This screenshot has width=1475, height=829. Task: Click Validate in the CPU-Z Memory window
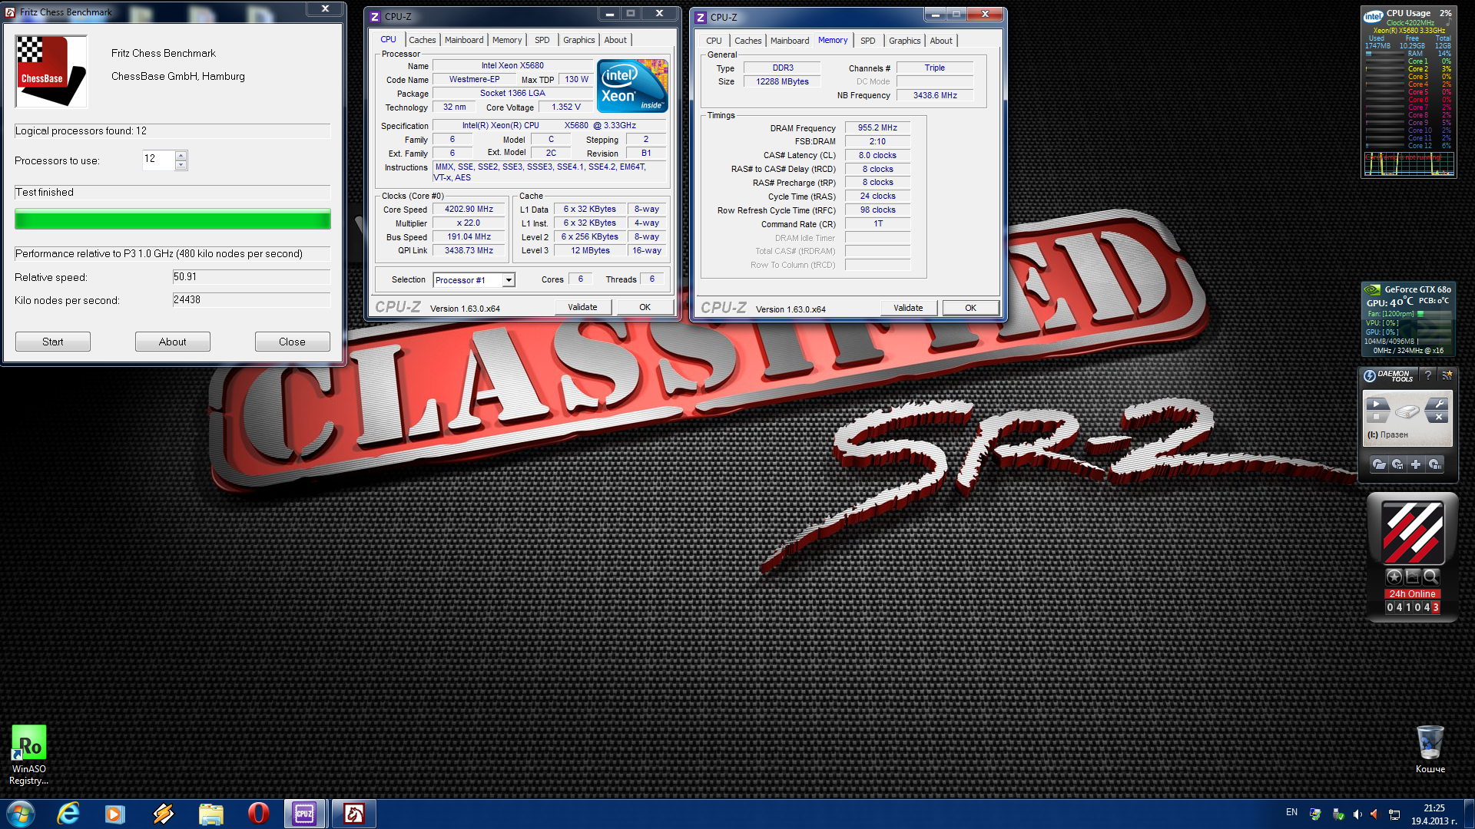907,308
